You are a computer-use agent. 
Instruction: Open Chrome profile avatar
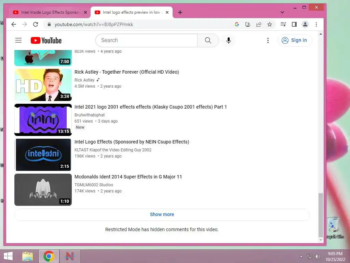pyautogui.click(x=305, y=24)
